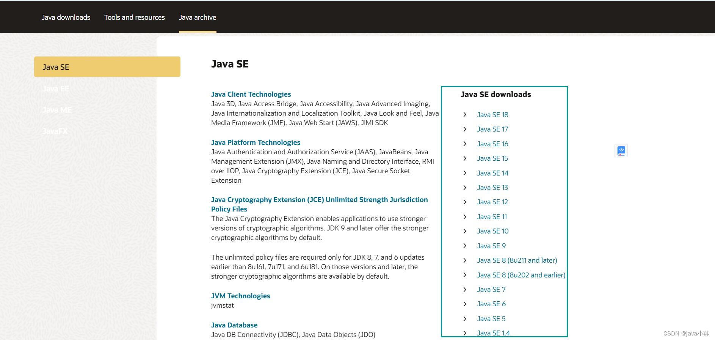Image resolution: width=715 pixels, height=340 pixels.
Task: Open the Java SE 15 download link
Action: pos(492,158)
